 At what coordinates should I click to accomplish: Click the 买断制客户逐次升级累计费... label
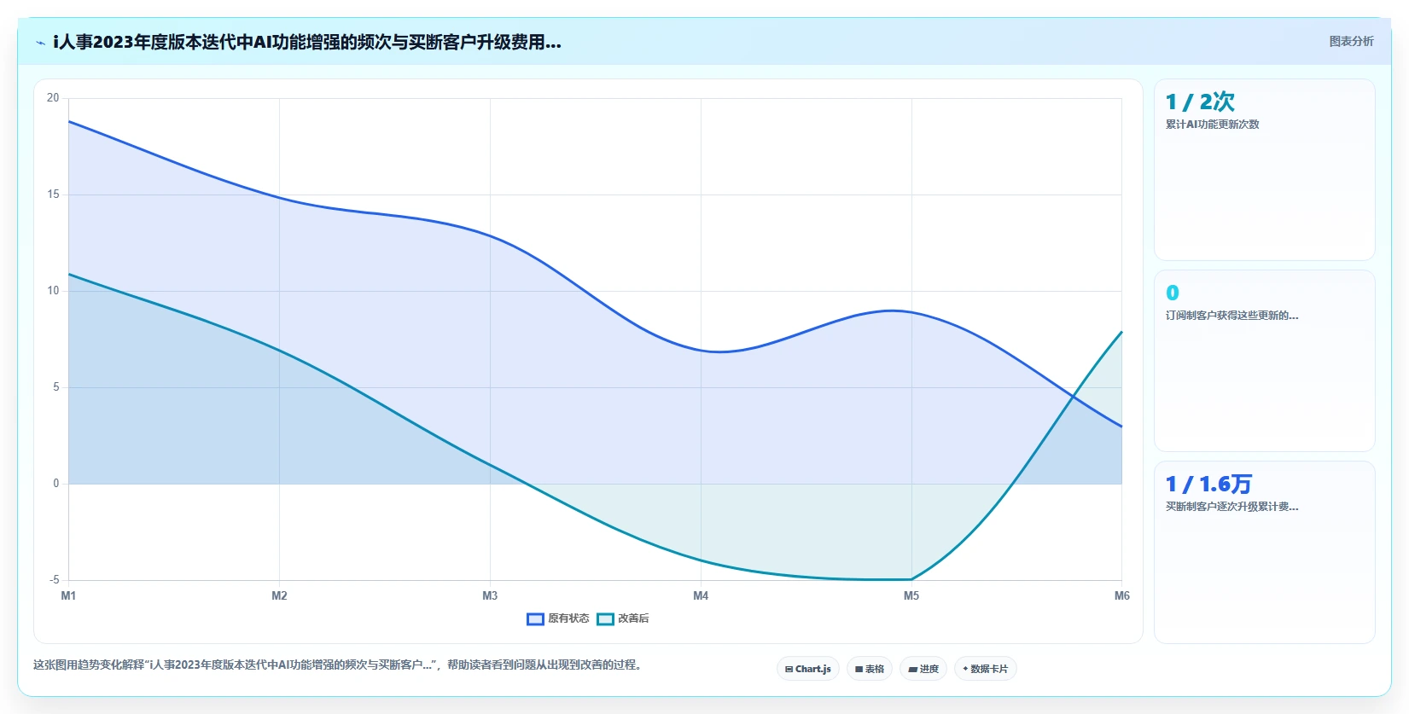click(1231, 507)
